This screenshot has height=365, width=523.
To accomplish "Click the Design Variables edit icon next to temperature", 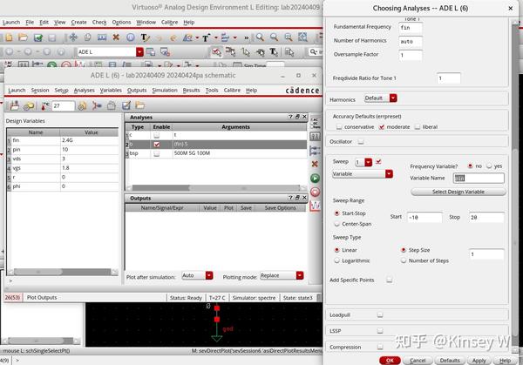I will [82, 106].
